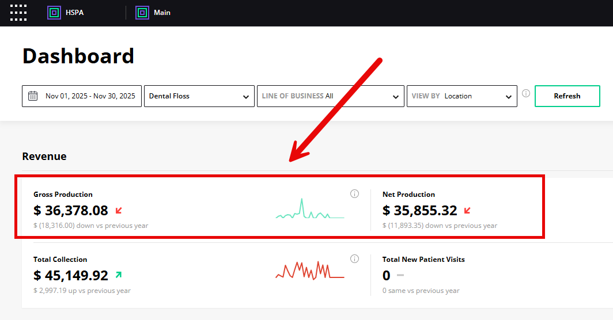Click the Gross Production amount $36,378.08
This screenshot has width=613, height=320.
[71, 211]
